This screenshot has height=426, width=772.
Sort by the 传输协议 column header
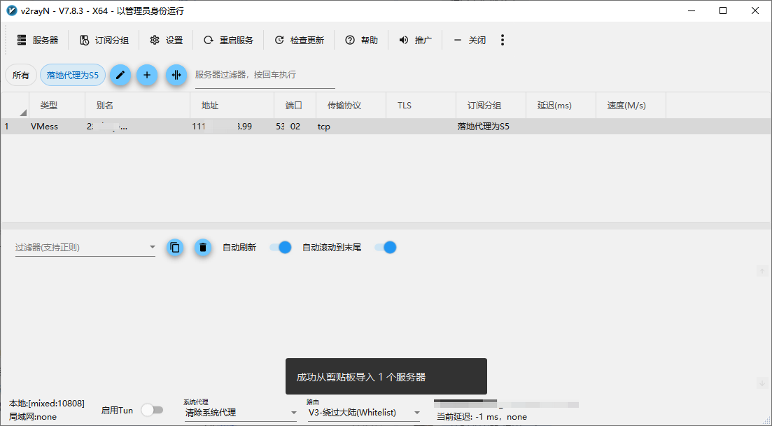pyautogui.click(x=351, y=106)
